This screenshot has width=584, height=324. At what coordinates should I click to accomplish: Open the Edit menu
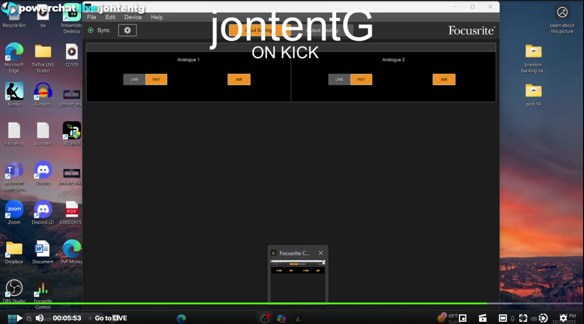[110, 17]
